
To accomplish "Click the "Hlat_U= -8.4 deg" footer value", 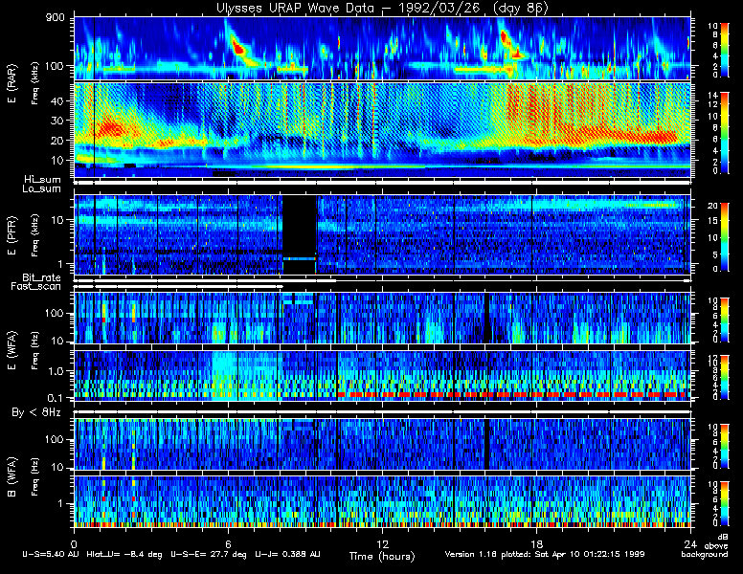I will [124, 554].
